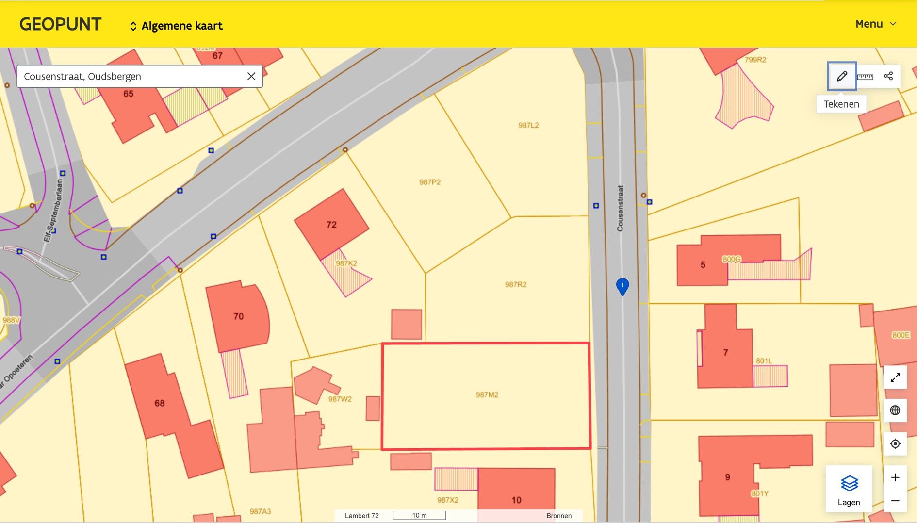917x524 pixels.
Task: Click the Lambert 72 coordinate system label
Action: 361,516
